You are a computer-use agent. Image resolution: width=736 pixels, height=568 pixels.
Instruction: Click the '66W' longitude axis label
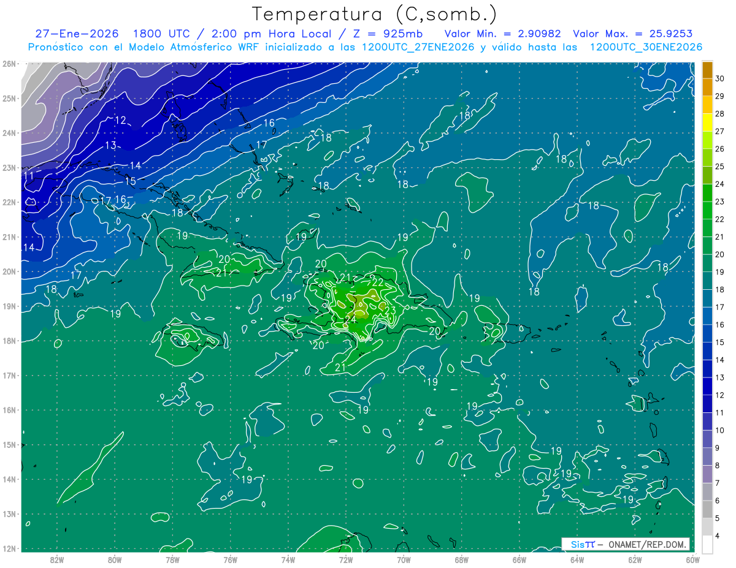519,560
